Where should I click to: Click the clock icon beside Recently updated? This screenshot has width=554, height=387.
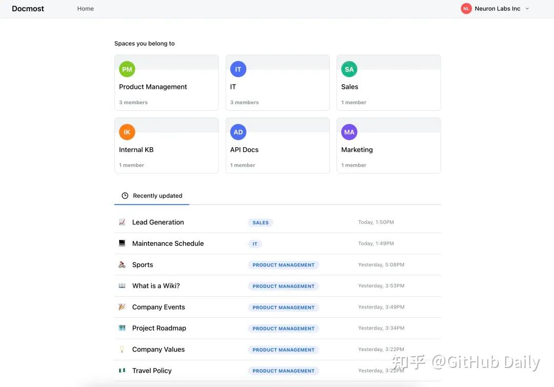coord(125,196)
